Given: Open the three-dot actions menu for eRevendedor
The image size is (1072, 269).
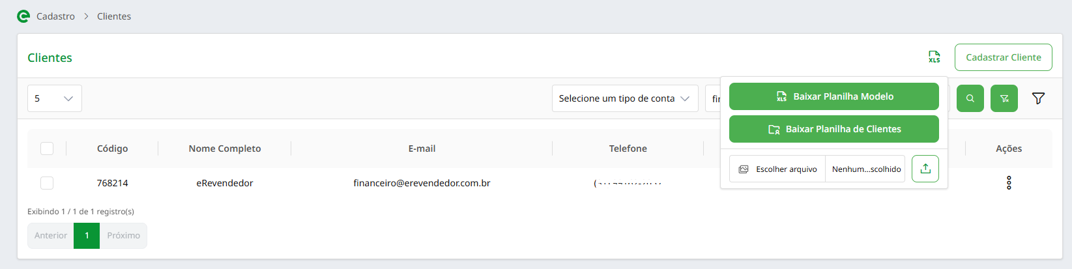Looking at the screenshot, I should coord(1009,183).
